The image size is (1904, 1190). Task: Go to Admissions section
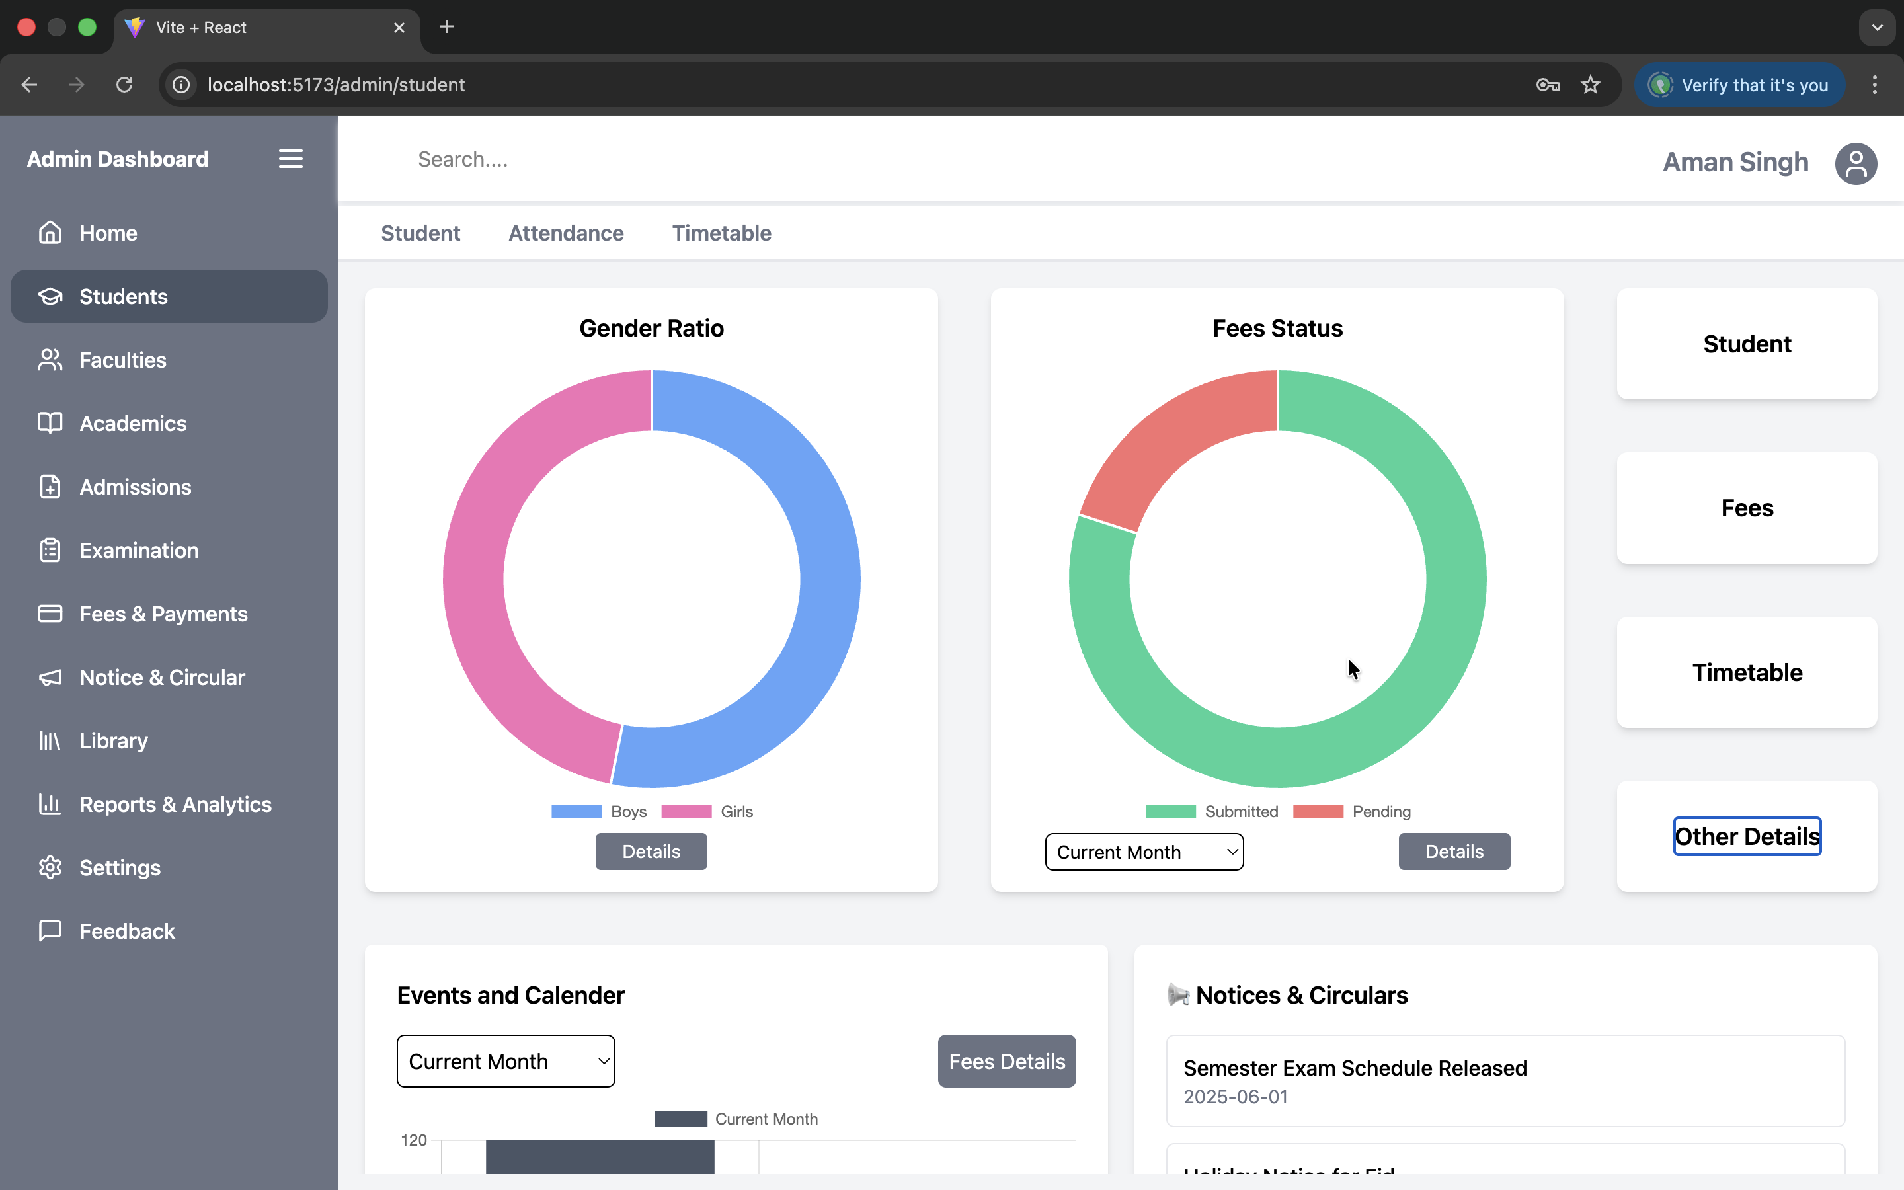click(169, 487)
